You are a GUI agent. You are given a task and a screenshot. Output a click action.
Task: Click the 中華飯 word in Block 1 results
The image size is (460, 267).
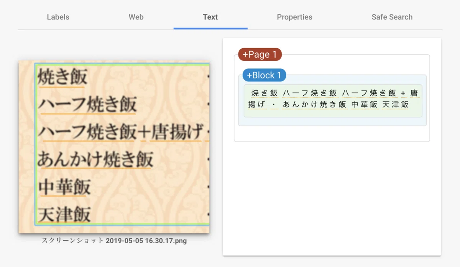click(x=364, y=104)
